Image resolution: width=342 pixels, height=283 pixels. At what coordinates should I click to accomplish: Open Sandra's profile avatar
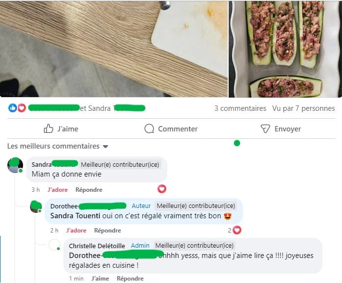(x=15, y=165)
